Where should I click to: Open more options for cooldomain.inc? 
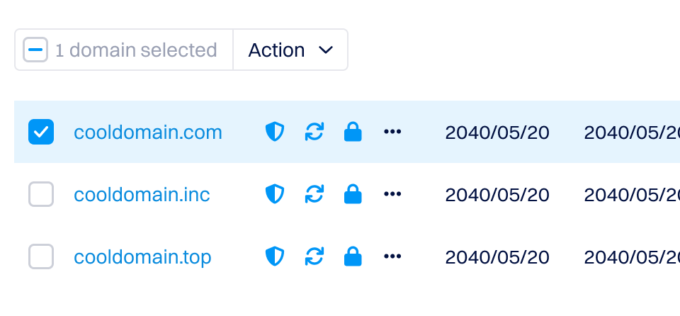click(x=392, y=194)
